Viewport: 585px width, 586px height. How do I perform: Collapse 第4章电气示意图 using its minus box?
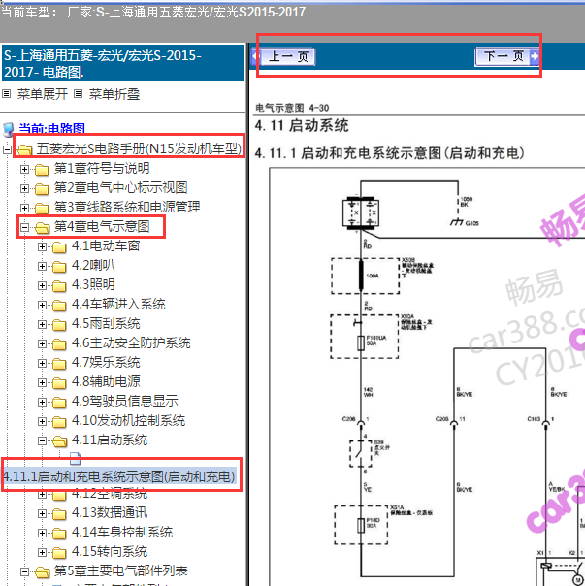24,227
